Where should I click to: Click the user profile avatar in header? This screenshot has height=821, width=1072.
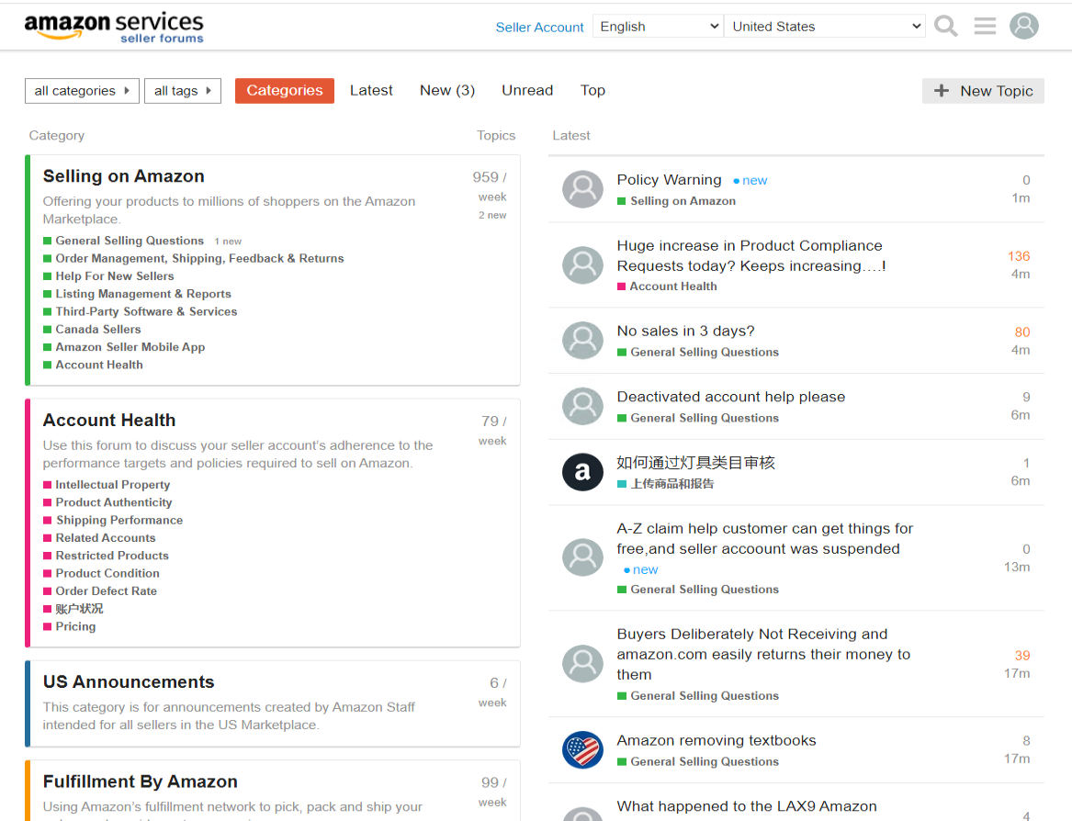[1024, 26]
